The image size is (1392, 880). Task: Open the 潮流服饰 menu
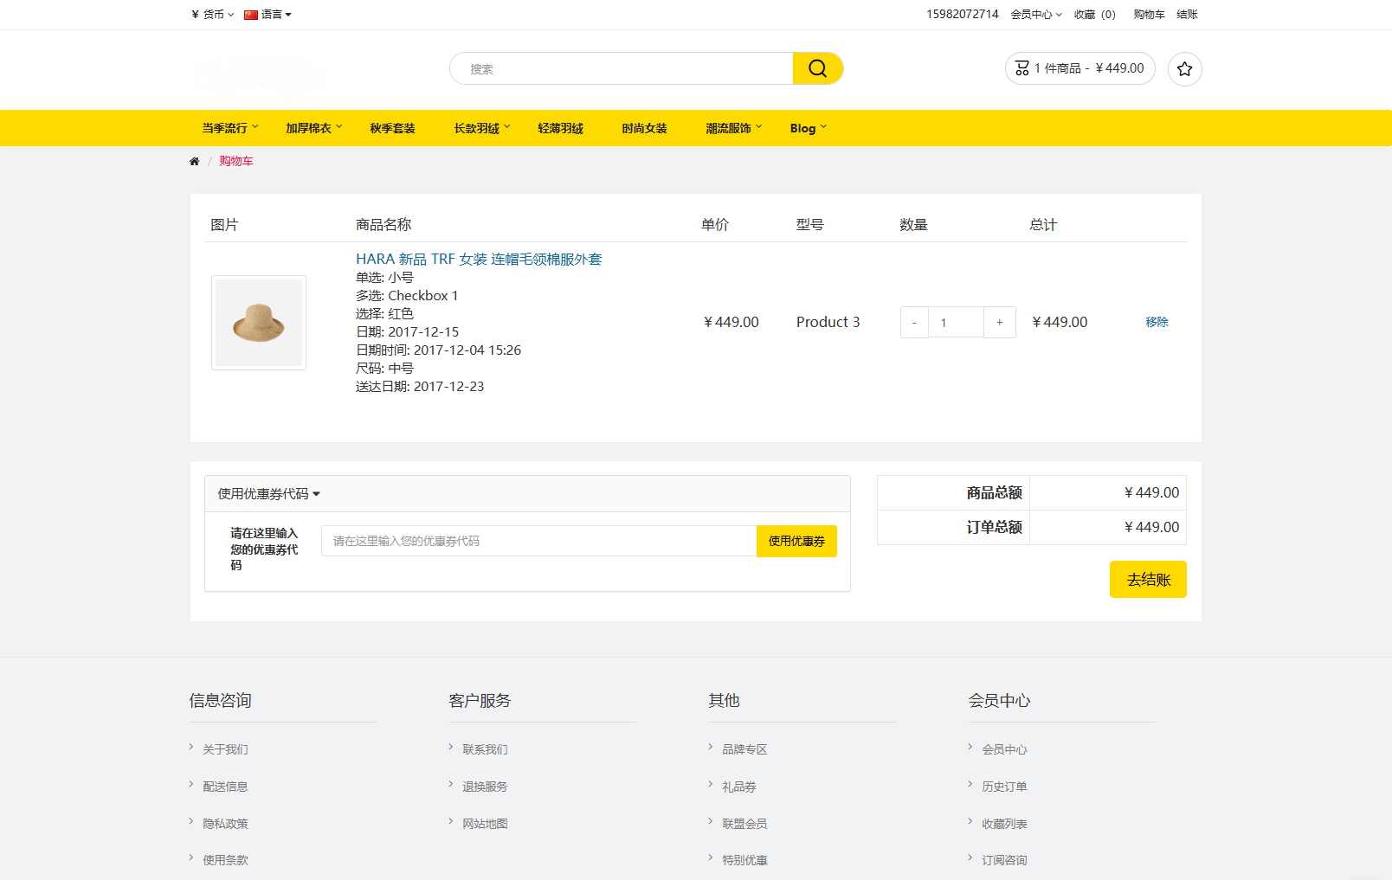point(734,128)
